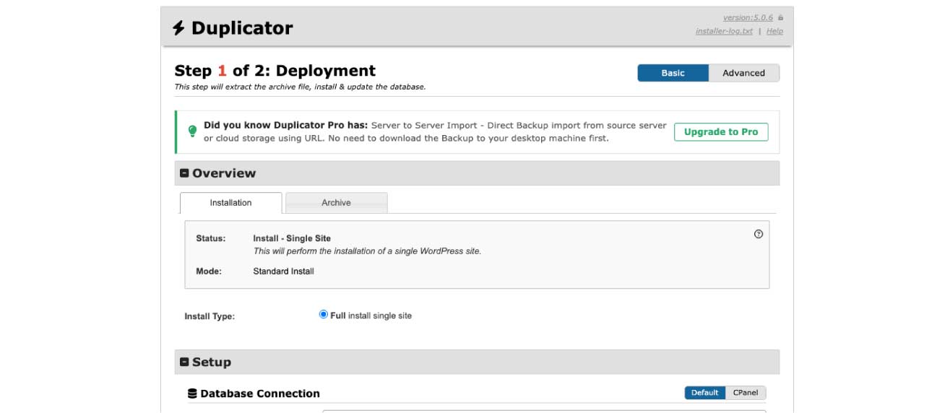The width and height of the screenshot is (937, 413).
Task: Click the 'Status:' label
Action: (x=210, y=238)
